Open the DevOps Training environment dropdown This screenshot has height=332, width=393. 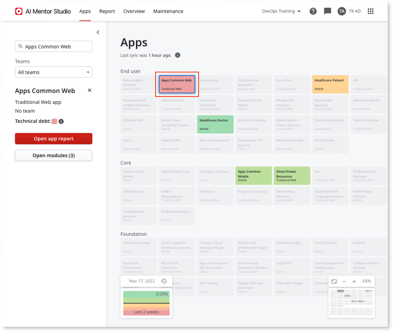point(281,11)
